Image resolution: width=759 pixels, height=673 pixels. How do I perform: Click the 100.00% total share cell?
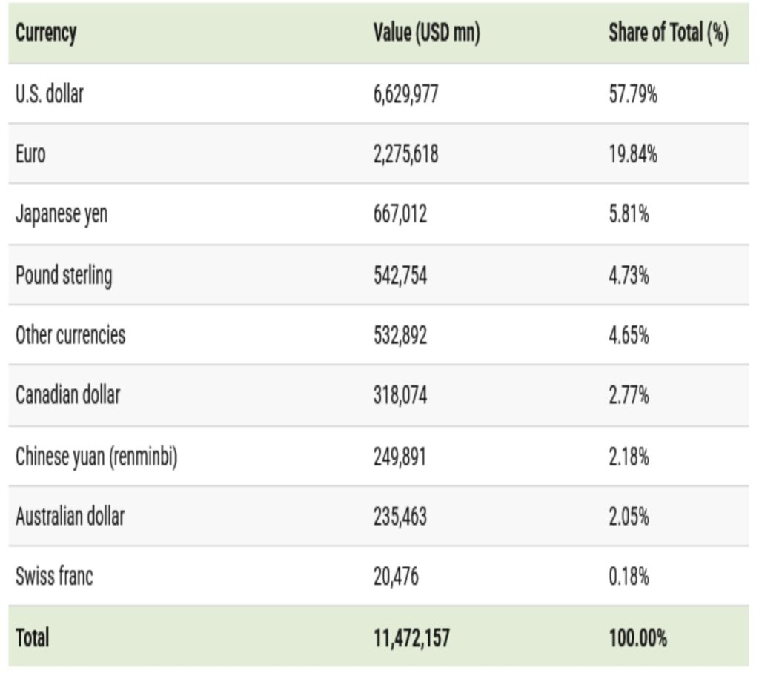[637, 637]
